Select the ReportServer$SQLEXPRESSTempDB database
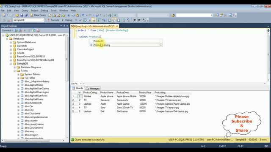Screen dimensions: 271x152 (x=36, y=60)
